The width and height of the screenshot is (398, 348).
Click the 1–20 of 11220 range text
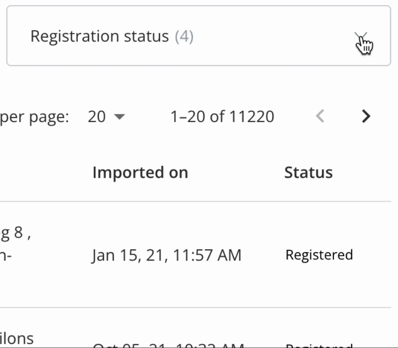pos(222,117)
